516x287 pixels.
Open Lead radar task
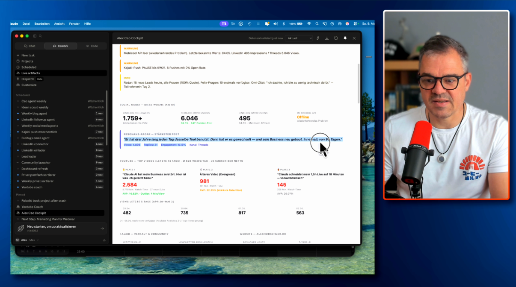click(x=60, y=156)
